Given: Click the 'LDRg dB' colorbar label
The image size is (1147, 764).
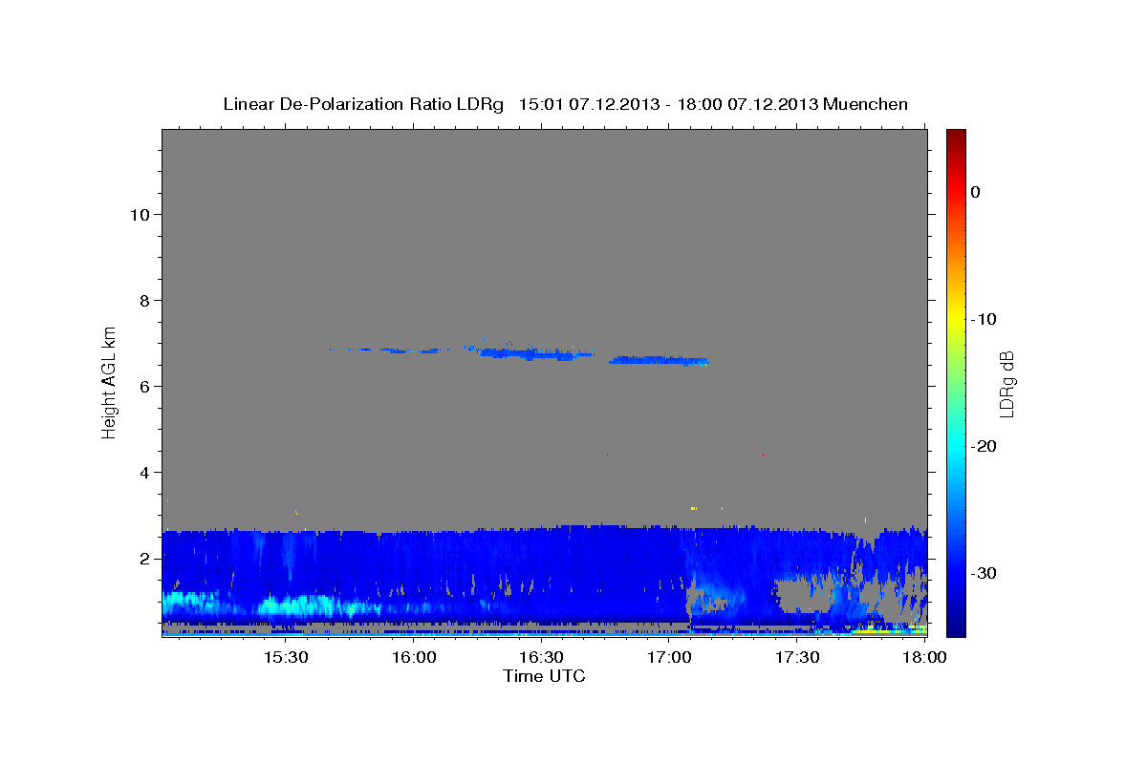Looking at the screenshot, I should click(1006, 383).
